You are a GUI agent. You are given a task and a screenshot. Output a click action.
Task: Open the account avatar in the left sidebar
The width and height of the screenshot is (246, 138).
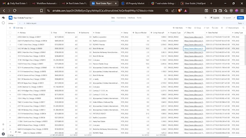(x=3, y=134)
